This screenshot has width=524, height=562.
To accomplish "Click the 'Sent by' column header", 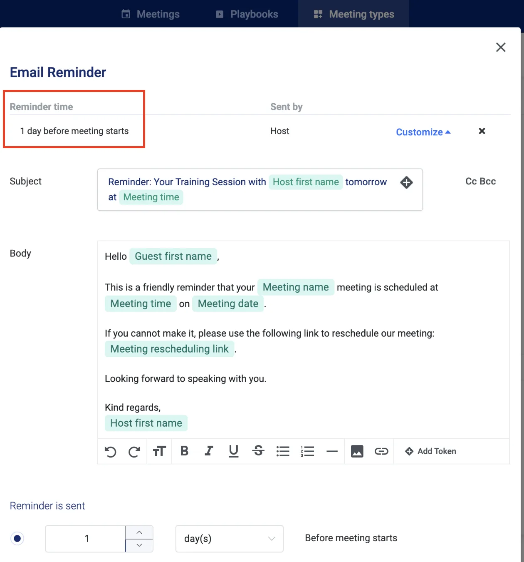I will pyautogui.click(x=287, y=107).
